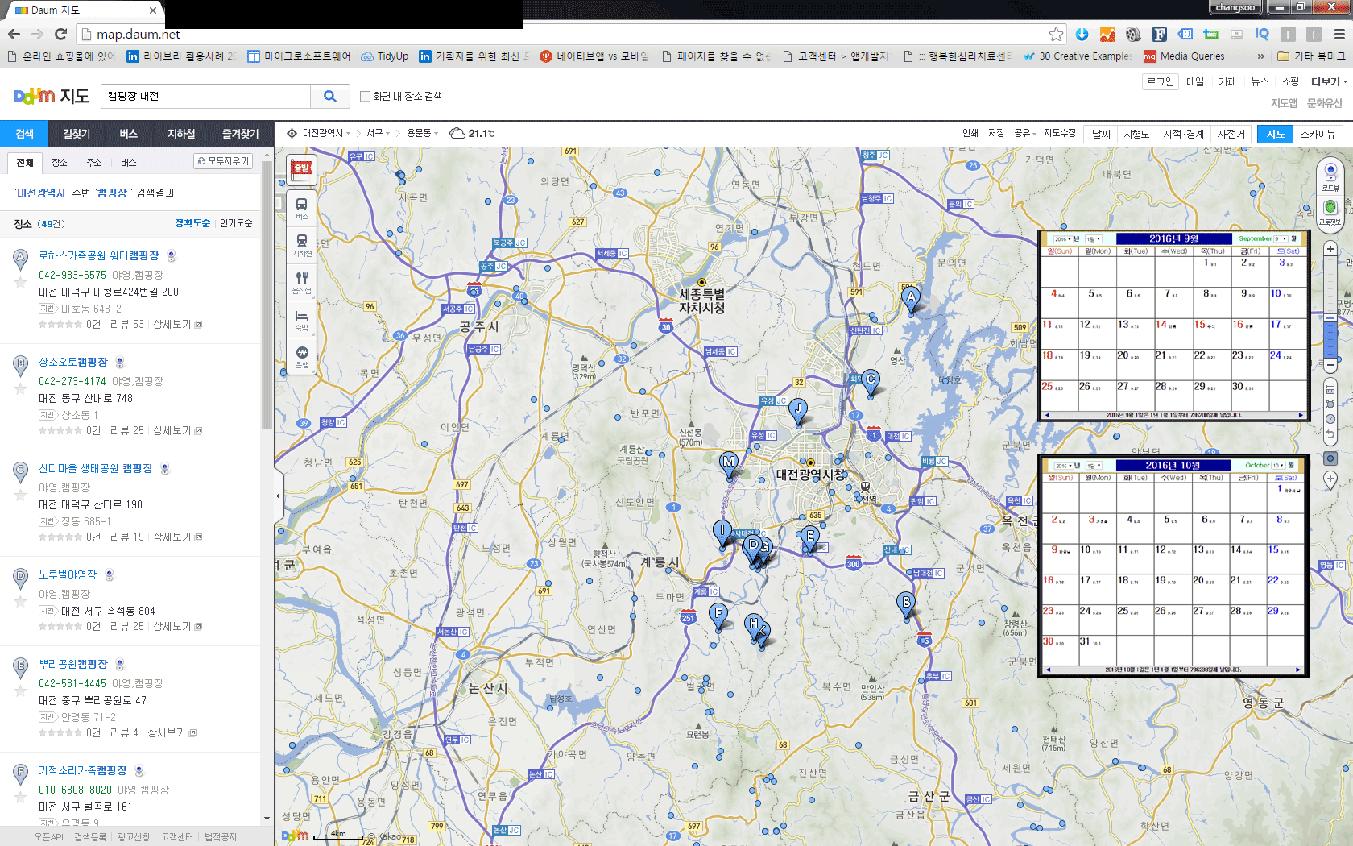
Task: Click the magnifier search button
Action: (330, 96)
